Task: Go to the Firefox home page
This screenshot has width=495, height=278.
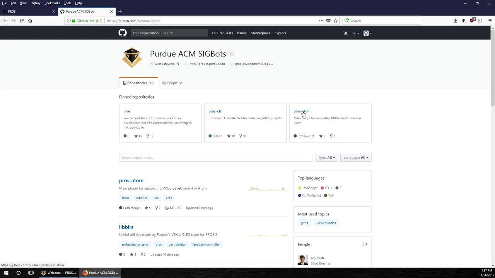Action: [x=30, y=21]
